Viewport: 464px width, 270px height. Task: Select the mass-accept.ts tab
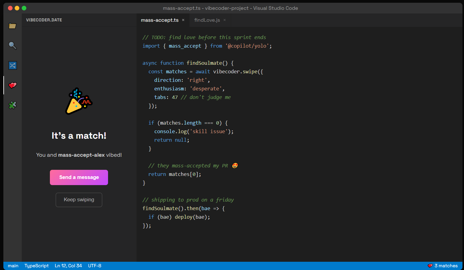click(x=159, y=20)
